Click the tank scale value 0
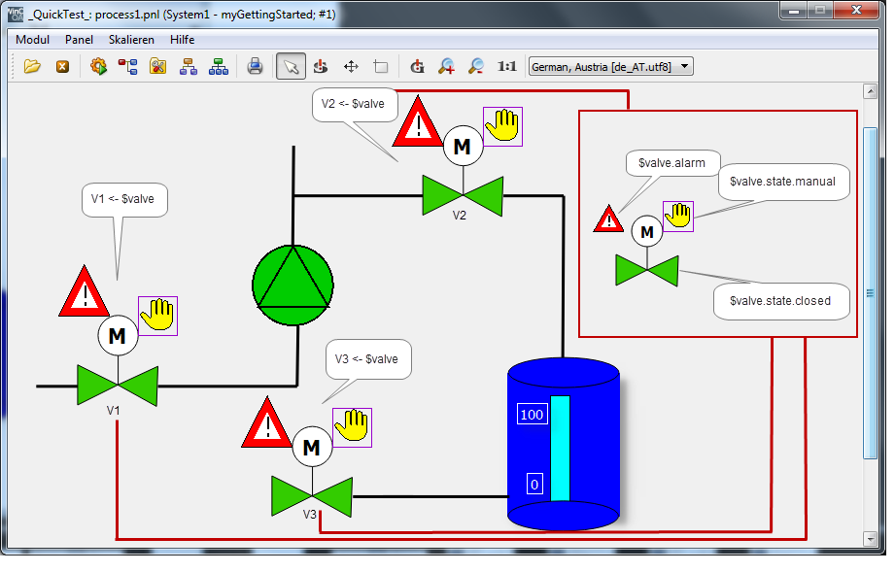895x572 pixels. coord(534,485)
